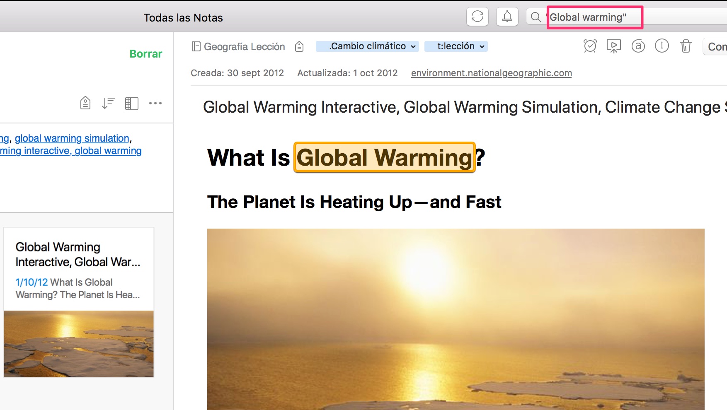This screenshot has width=727, height=410.
Task: Click the Actualizada: 1 oct 2012 date
Action: pyautogui.click(x=347, y=73)
